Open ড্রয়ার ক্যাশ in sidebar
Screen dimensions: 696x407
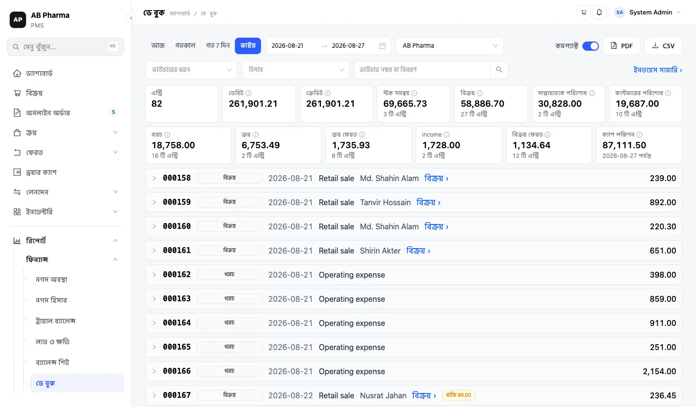tap(65, 172)
